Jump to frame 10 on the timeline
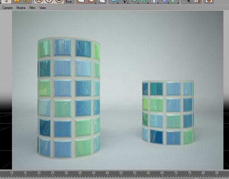The image size is (229, 179). tap(11, 173)
